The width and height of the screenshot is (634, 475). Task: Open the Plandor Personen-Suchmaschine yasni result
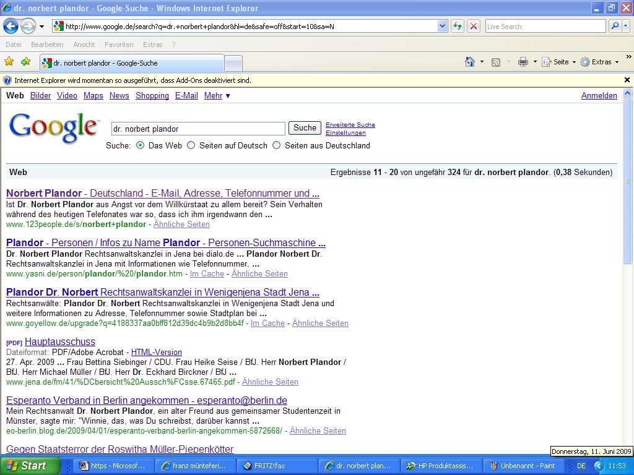pyautogui.click(x=166, y=242)
